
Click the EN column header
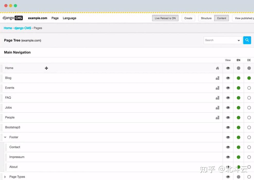(239, 60)
